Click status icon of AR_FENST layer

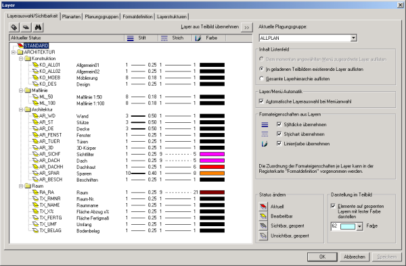point(35,135)
